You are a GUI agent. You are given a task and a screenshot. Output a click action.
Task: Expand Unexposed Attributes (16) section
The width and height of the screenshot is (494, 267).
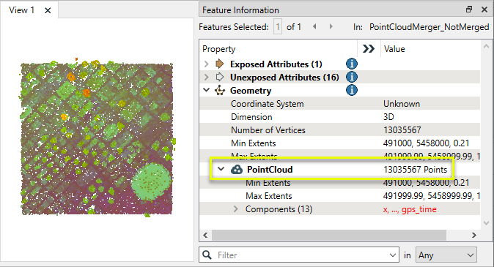[x=207, y=78]
